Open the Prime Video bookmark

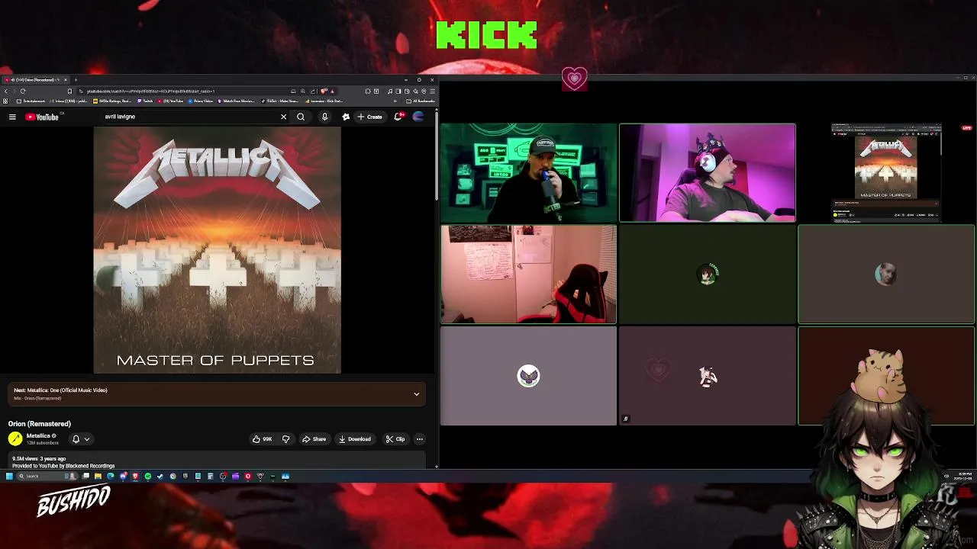point(201,101)
